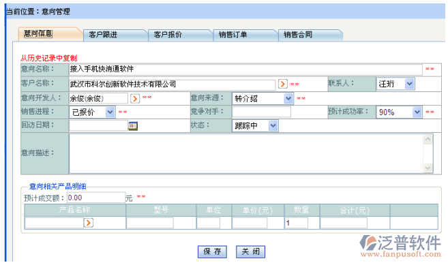Click the description scrollbar up arrow

(x=428, y=140)
